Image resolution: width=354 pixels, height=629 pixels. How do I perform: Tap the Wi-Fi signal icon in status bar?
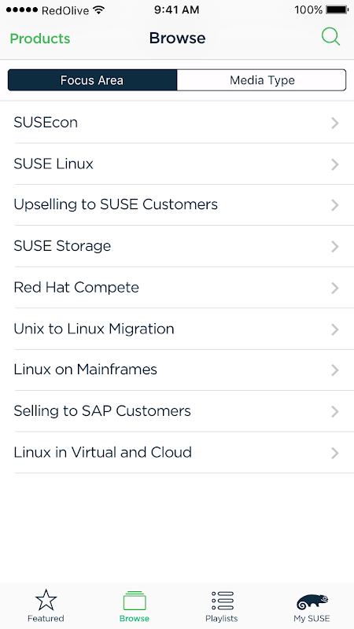(98, 9)
